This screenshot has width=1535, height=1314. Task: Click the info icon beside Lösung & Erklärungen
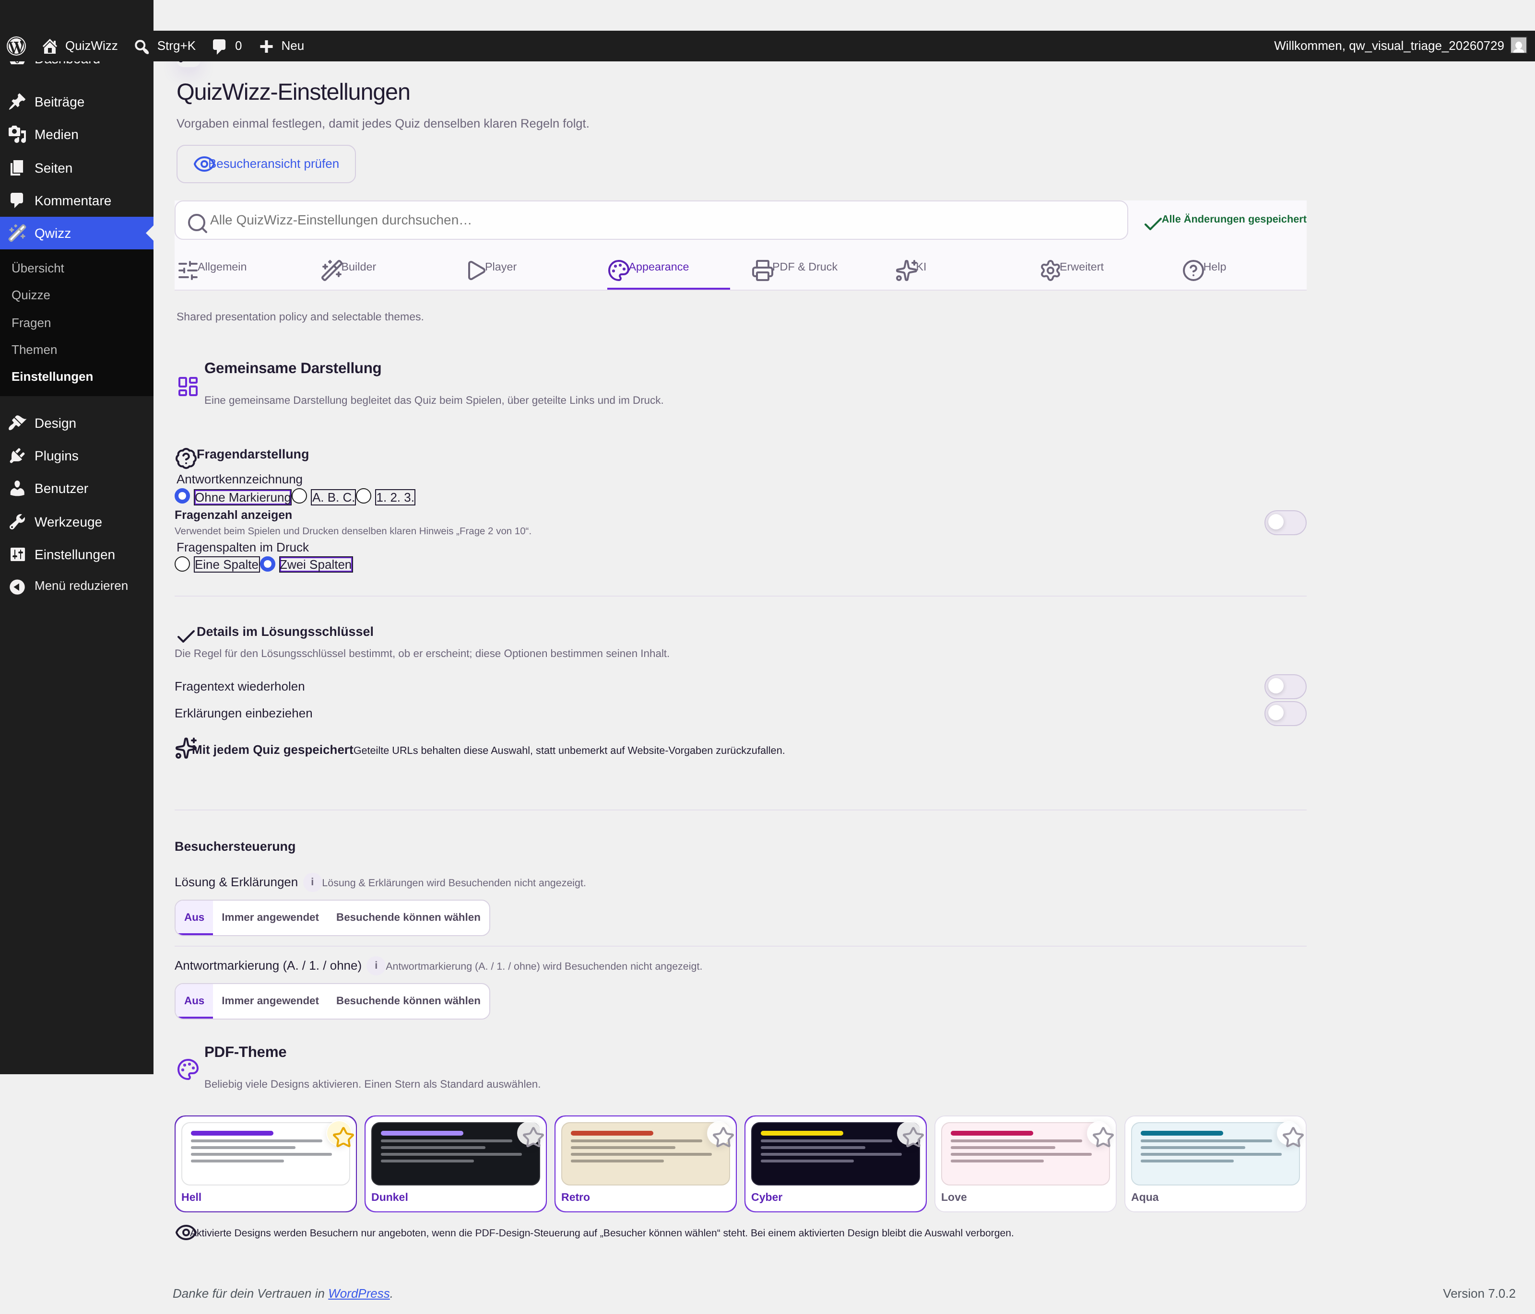[312, 882]
